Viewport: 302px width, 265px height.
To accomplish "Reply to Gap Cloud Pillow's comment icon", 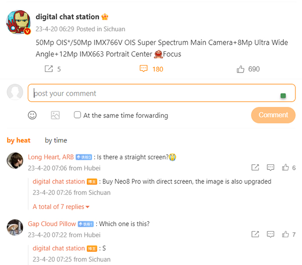I will click(x=270, y=234).
